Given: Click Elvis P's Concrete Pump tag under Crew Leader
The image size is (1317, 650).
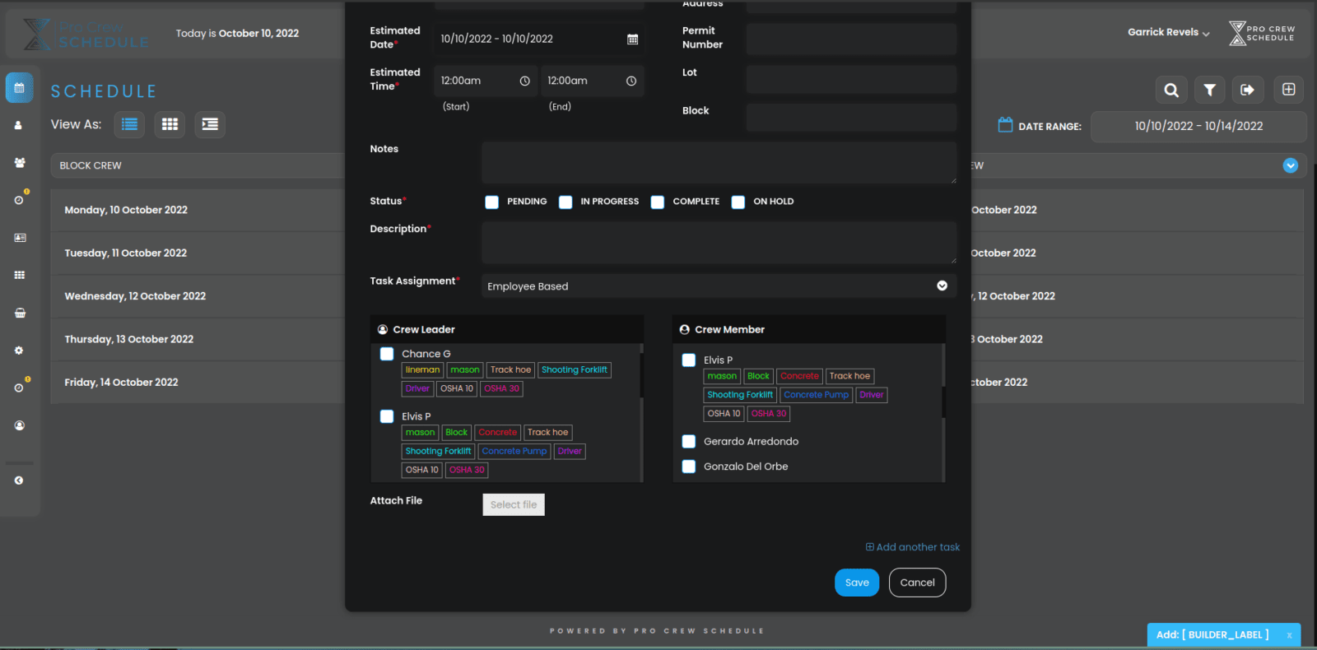Looking at the screenshot, I should [x=514, y=451].
